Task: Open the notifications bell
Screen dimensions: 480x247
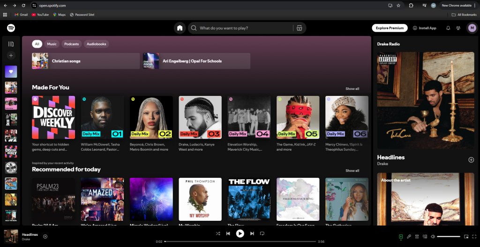Action: (x=448, y=28)
